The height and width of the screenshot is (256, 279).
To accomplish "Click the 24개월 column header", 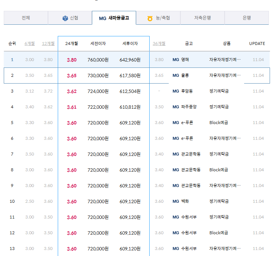I will 72,43.
